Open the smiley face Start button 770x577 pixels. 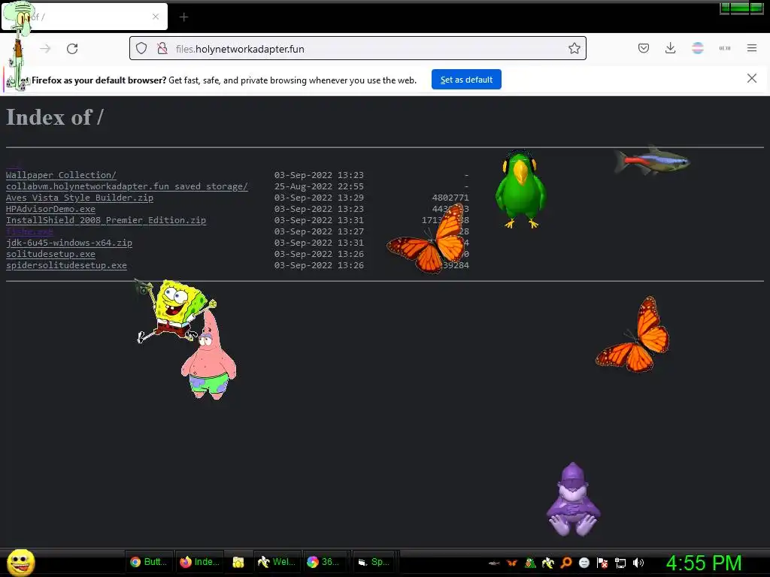[x=20, y=562]
